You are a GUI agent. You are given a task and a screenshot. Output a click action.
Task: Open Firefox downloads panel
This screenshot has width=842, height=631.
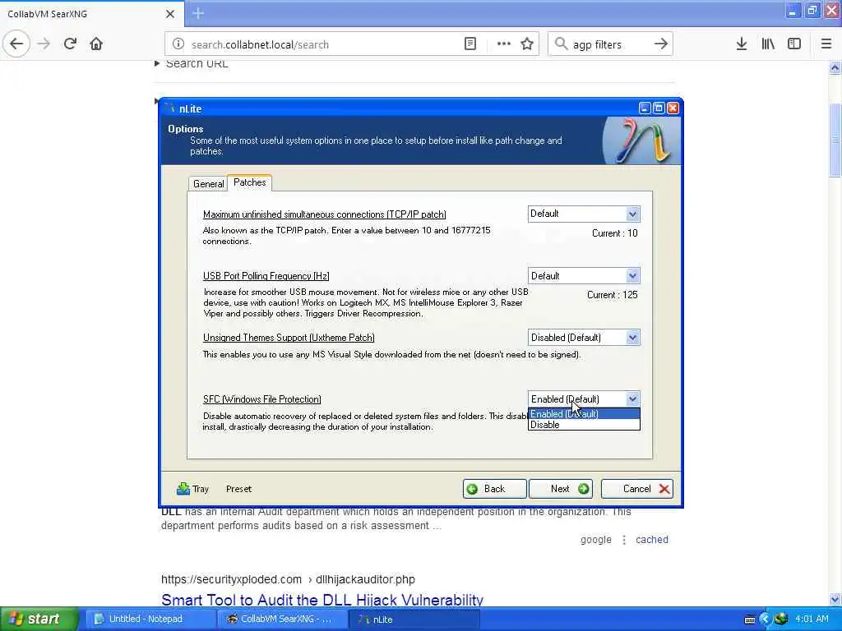(x=742, y=44)
